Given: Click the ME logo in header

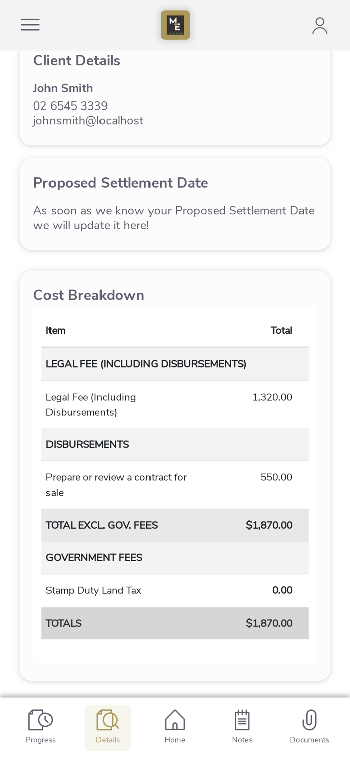Looking at the screenshot, I should pos(175,25).
